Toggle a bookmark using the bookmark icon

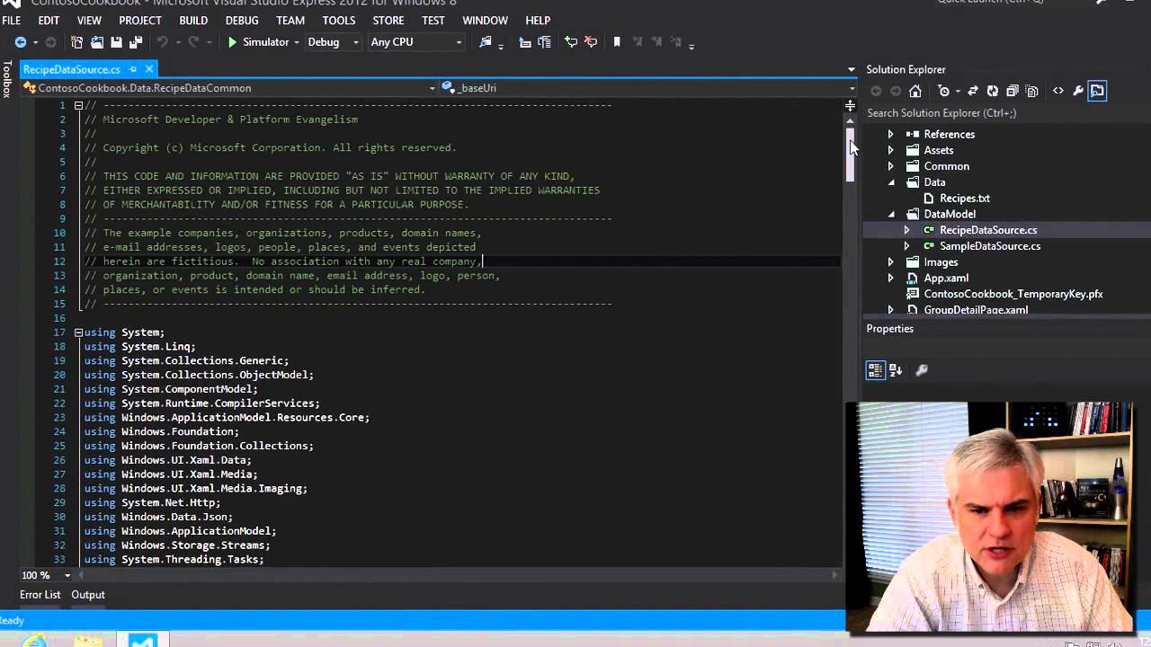617,42
